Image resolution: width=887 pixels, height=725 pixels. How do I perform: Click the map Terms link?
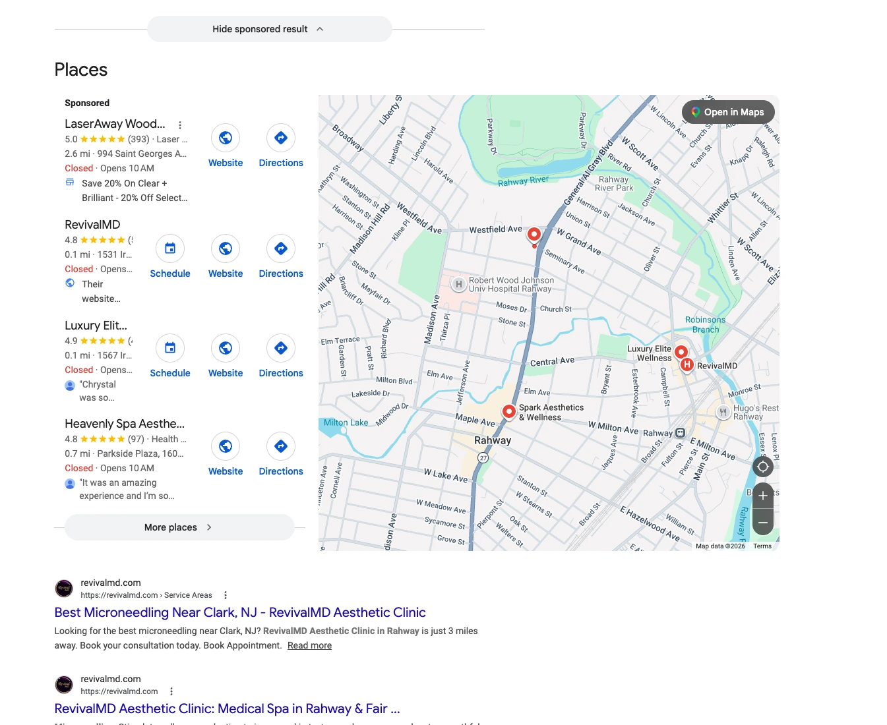coord(762,546)
